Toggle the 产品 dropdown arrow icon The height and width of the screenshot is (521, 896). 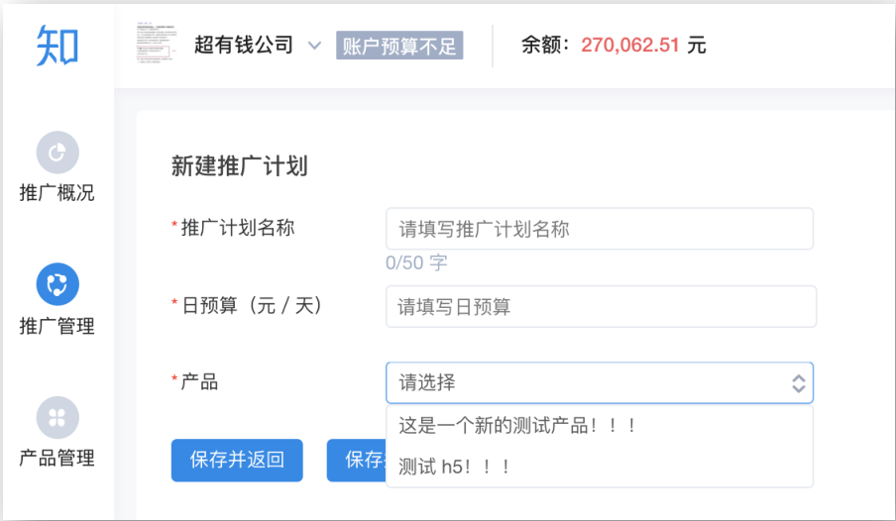coord(798,383)
